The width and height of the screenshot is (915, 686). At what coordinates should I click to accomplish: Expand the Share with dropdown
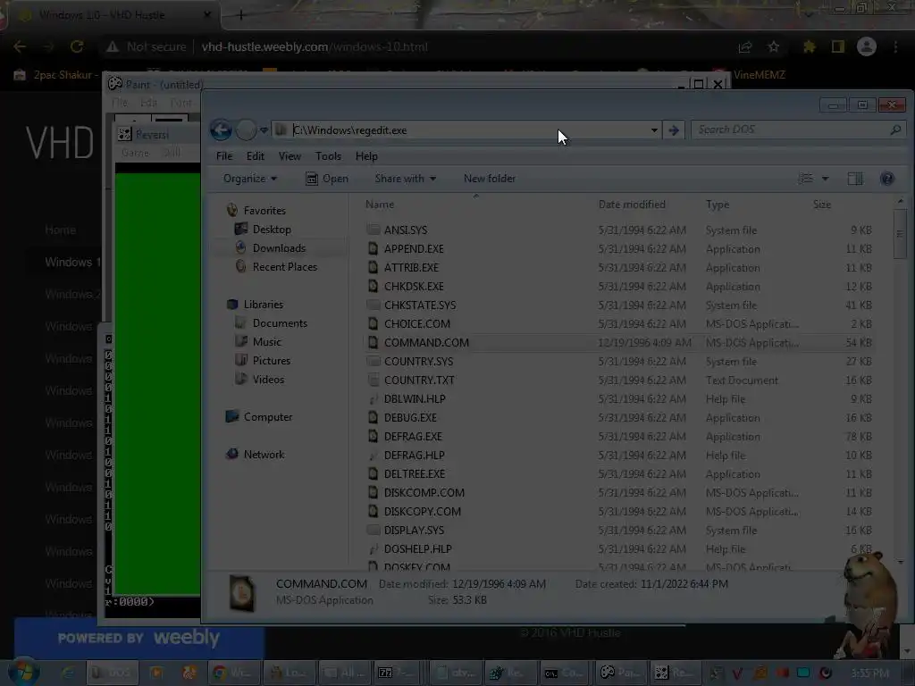click(406, 179)
